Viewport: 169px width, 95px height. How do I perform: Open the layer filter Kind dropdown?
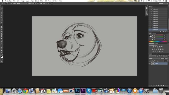tap(152, 56)
